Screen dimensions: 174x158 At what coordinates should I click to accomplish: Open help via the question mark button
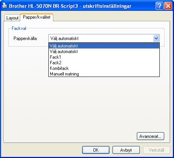coord(159,6)
